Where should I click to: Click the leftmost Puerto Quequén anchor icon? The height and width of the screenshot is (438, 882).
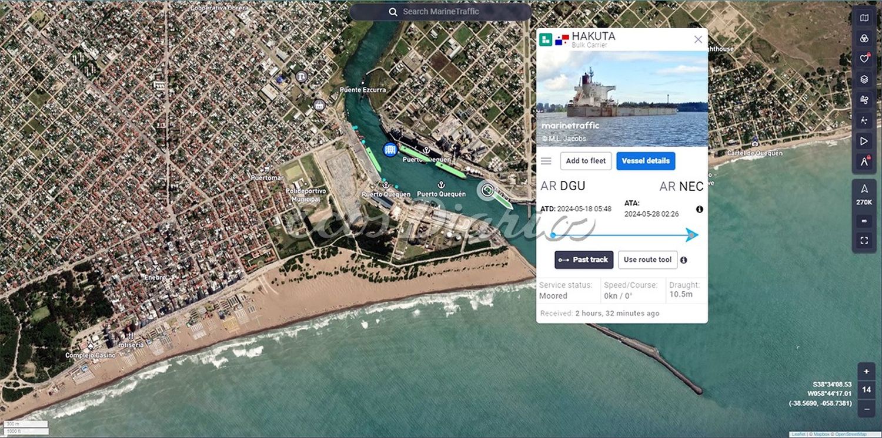coord(386,185)
